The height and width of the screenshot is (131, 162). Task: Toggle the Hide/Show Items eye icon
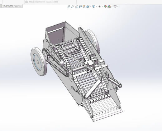[99, 7]
